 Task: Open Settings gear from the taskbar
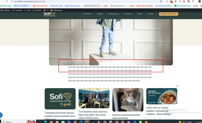(99, 122)
